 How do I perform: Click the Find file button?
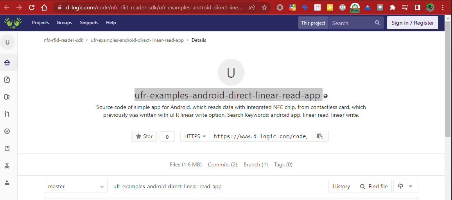click(373, 186)
